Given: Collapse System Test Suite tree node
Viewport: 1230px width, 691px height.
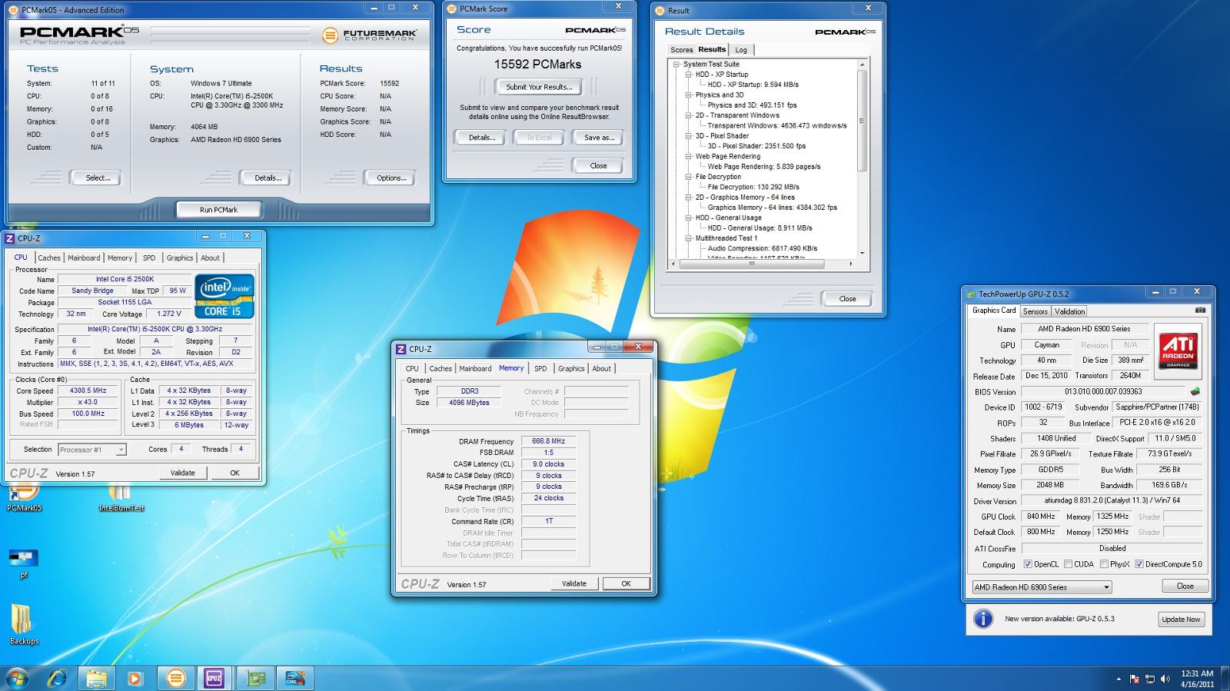Looking at the screenshot, I should tap(677, 65).
